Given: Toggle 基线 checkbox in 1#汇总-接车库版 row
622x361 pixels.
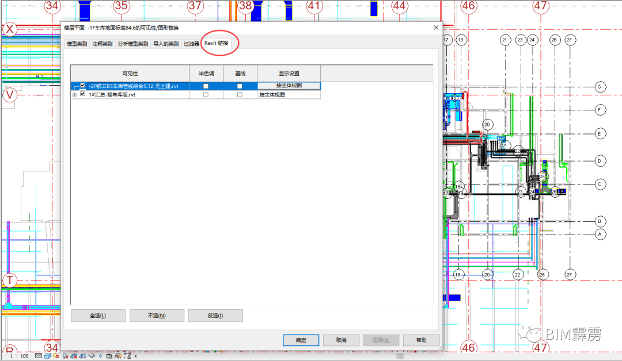Looking at the screenshot, I should 240,95.
